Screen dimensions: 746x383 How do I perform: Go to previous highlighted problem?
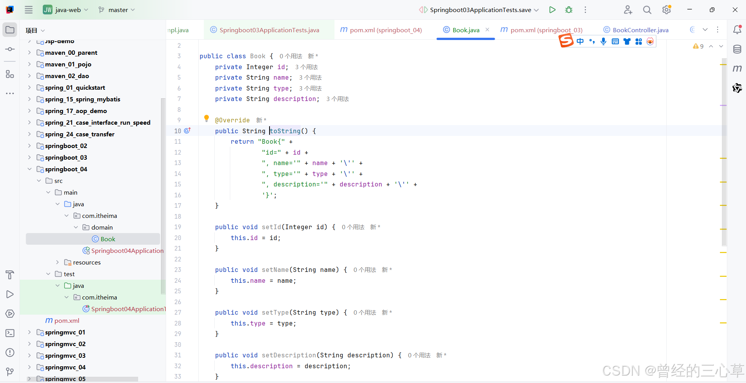[x=711, y=46]
